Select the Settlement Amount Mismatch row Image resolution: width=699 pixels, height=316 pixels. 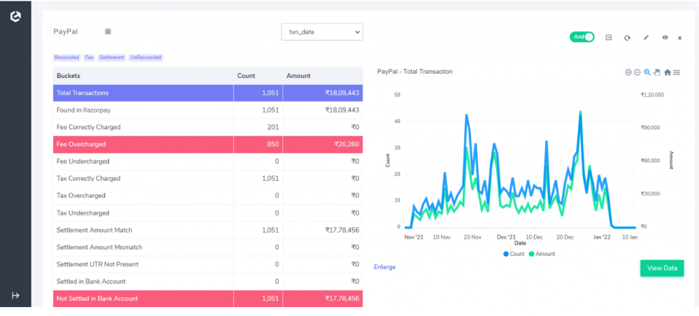(x=208, y=247)
